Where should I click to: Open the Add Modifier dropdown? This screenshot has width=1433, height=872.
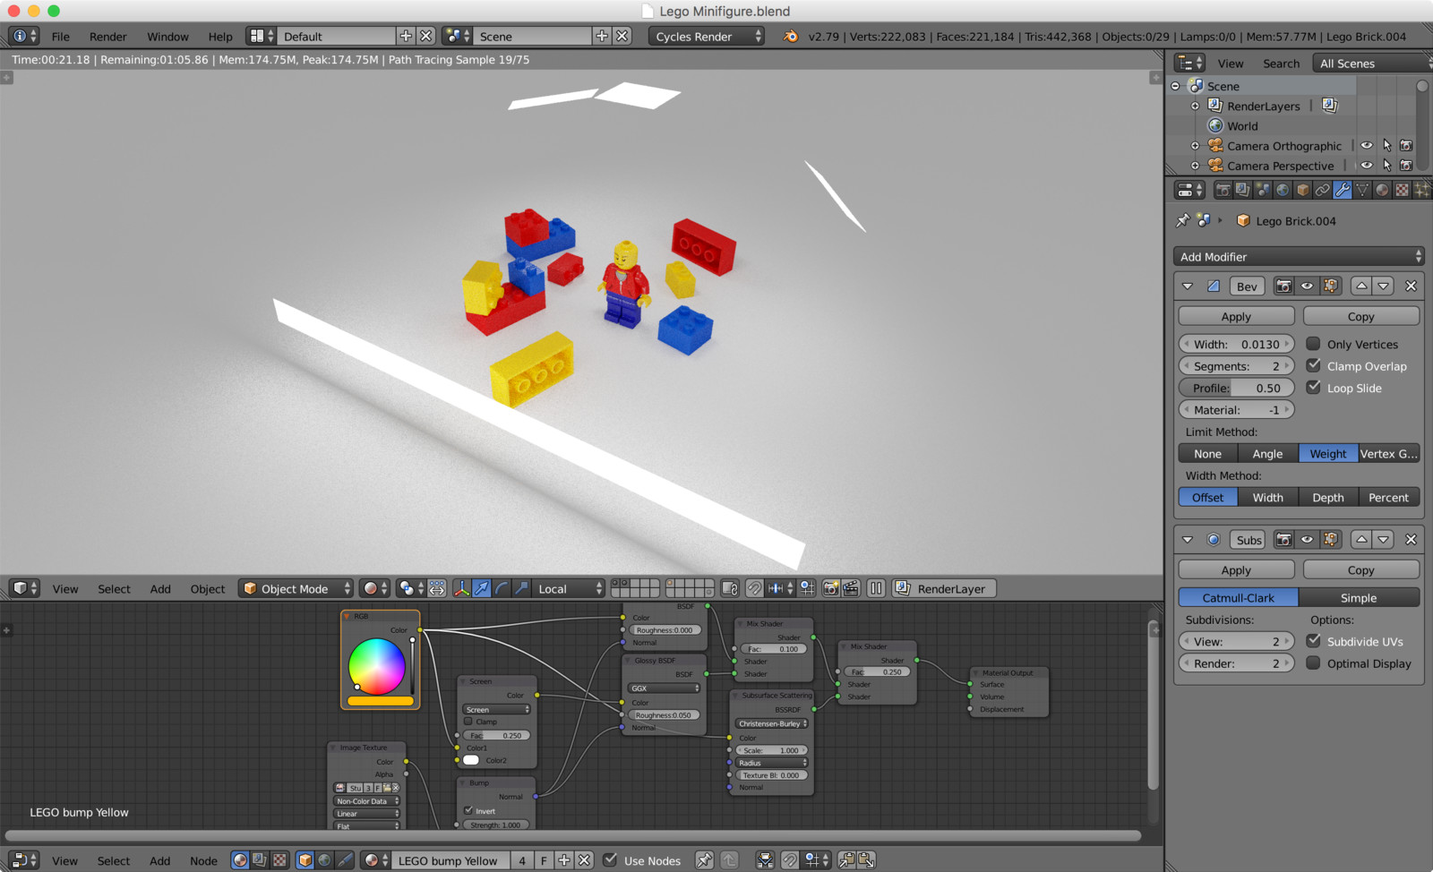[1299, 256]
